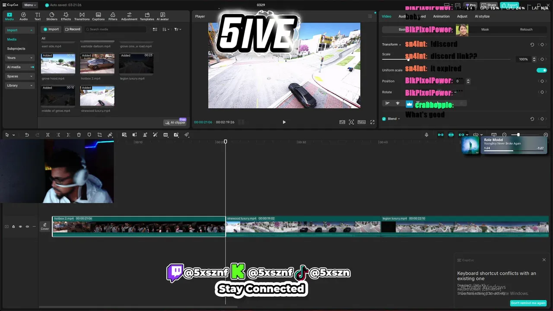
Task: Switch media view to grid layout
Action: (x=155, y=29)
